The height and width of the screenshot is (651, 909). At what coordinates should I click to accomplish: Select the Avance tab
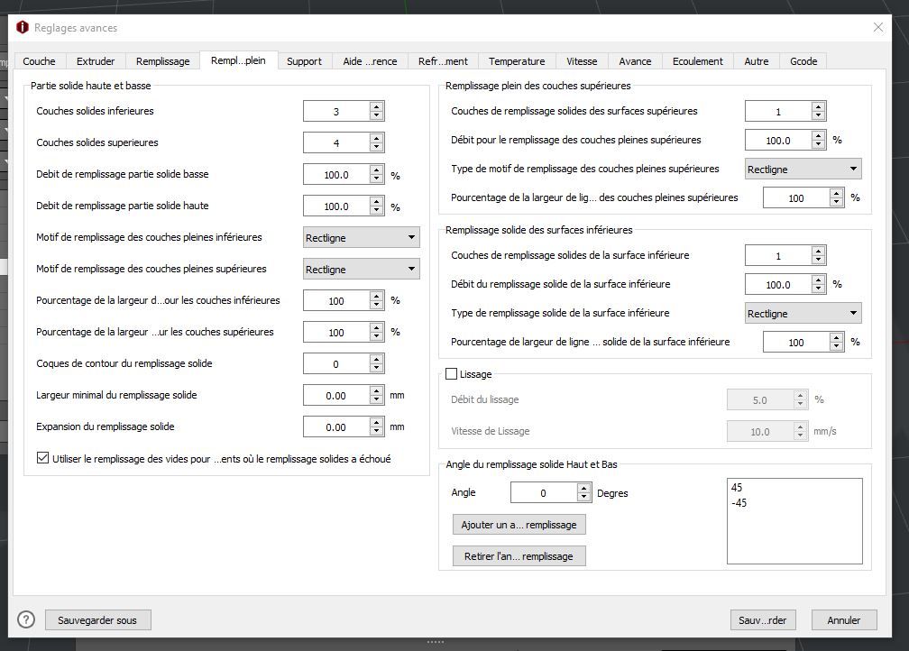[x=635, y=61]
